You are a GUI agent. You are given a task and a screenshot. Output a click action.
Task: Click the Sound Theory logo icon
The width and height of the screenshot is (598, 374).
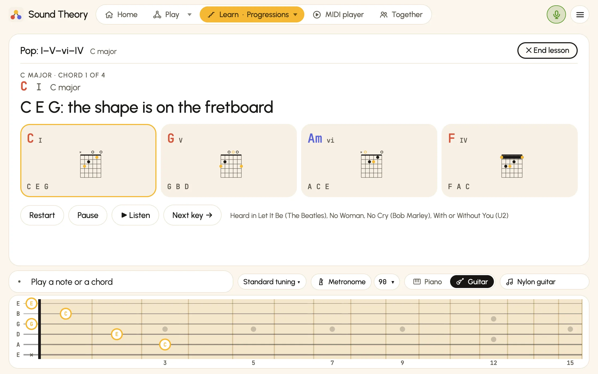[16, 15]
